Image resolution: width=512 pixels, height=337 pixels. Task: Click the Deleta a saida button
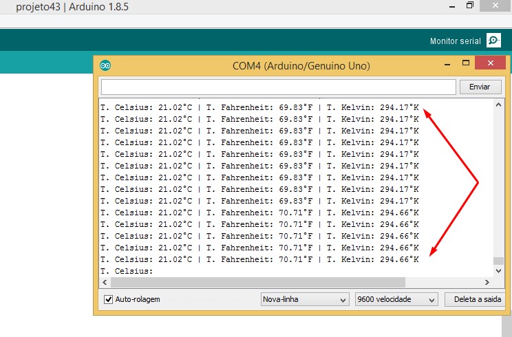click(x=478, y=300)
